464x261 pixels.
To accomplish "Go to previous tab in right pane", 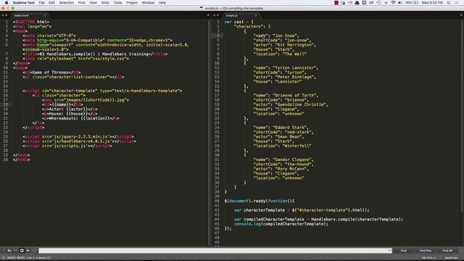I will [x=215, y=15].
